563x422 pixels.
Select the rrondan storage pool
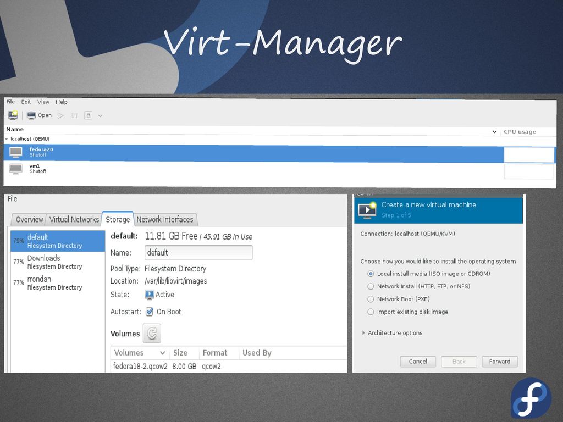point(58,283)
